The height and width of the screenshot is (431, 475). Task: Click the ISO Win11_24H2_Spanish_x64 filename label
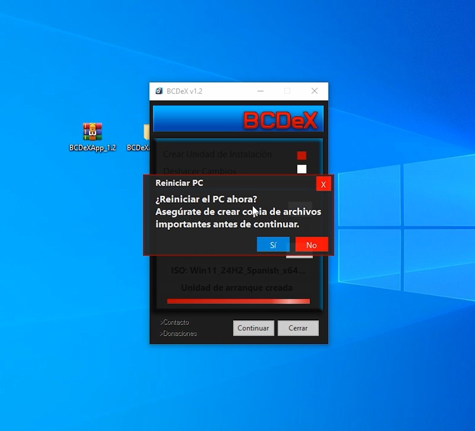point(238,270)
